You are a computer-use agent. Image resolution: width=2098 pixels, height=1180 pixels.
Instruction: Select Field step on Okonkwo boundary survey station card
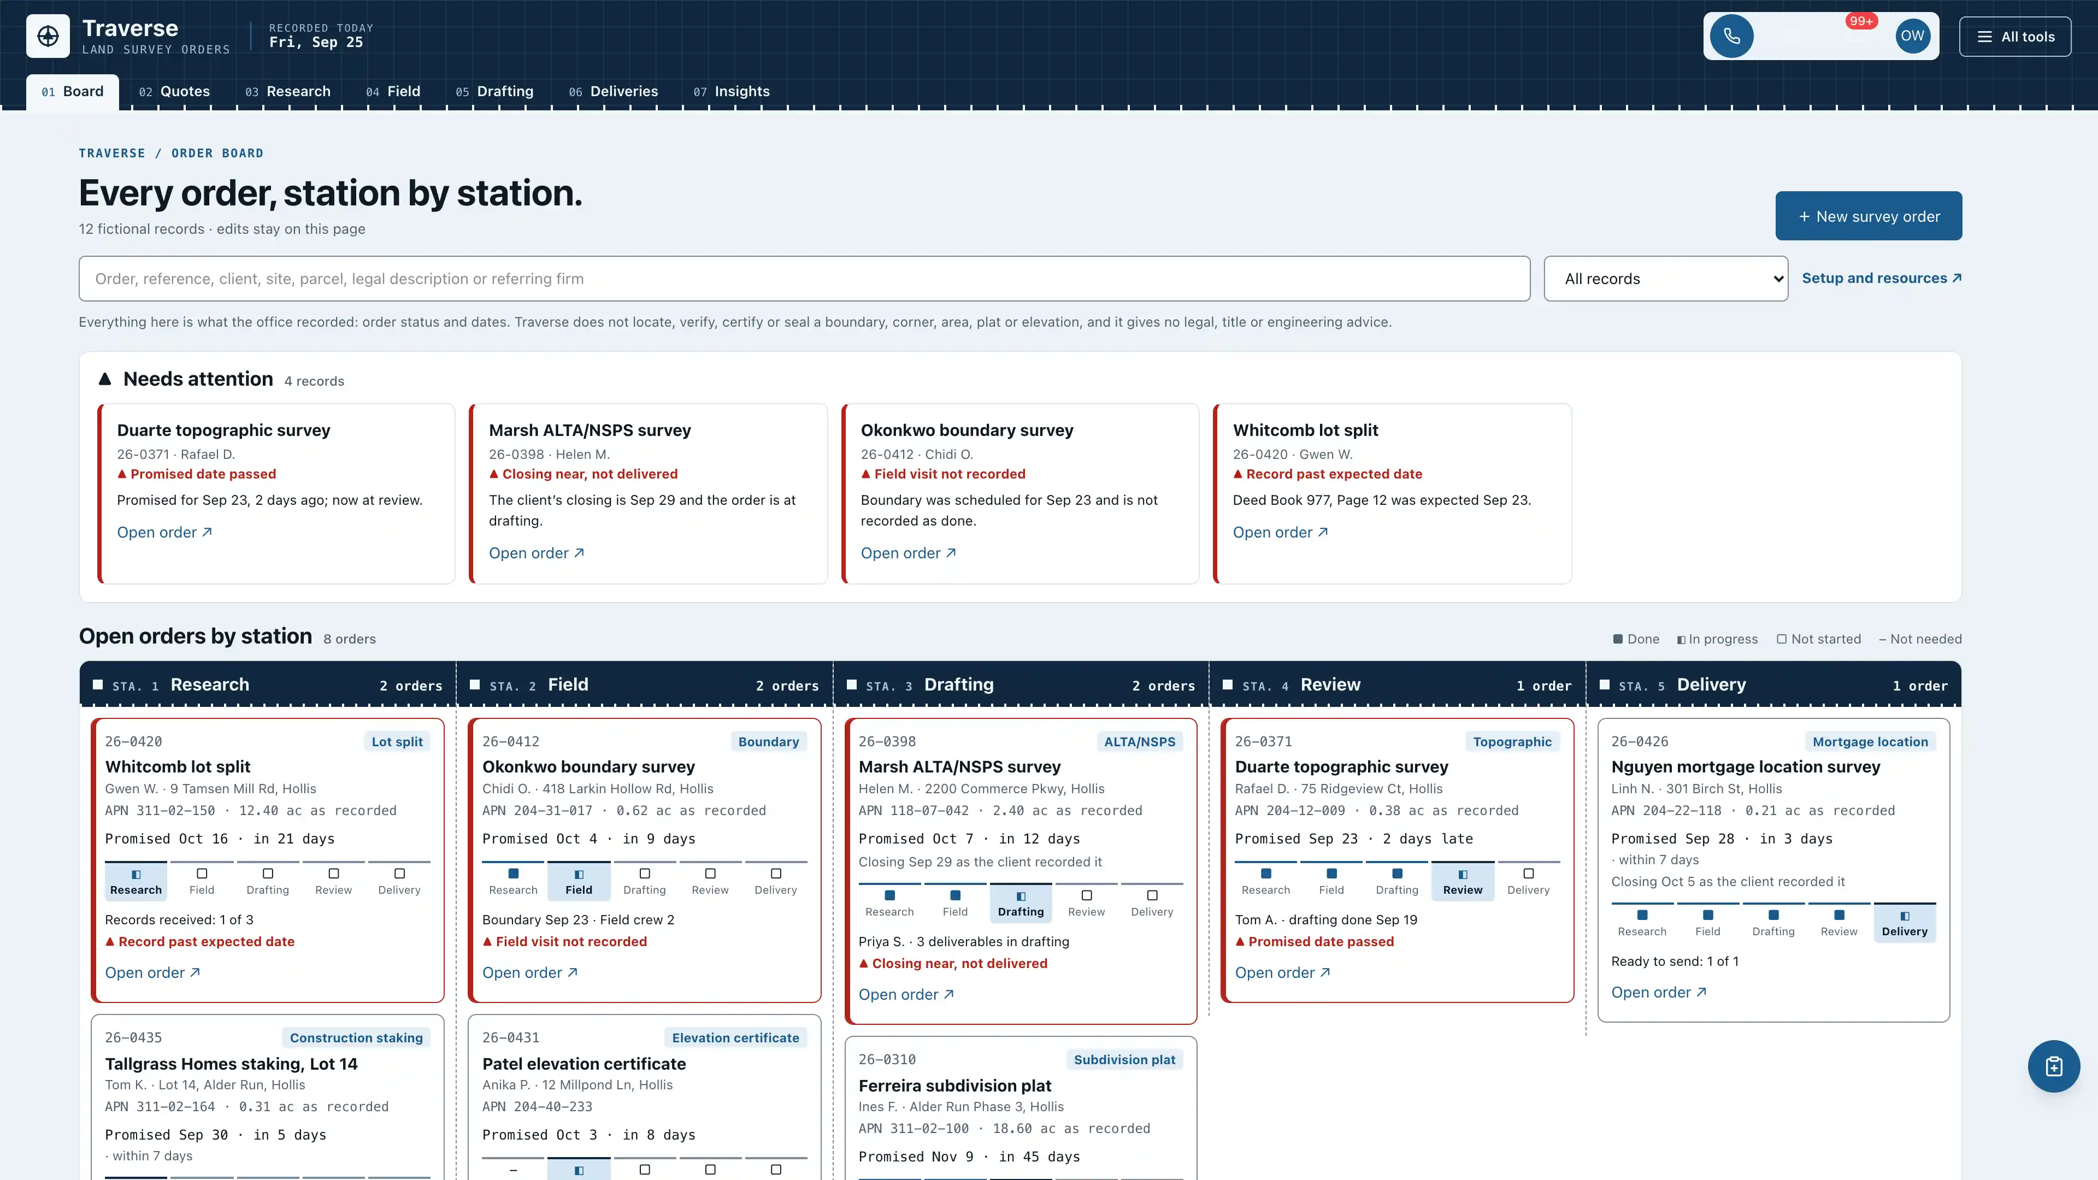(579, 881)
